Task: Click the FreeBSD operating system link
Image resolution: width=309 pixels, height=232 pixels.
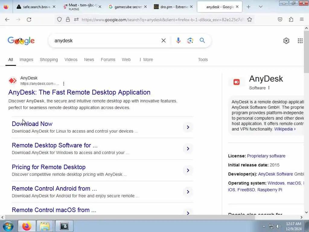Action: pyautogui.click(x=246, y=190)
